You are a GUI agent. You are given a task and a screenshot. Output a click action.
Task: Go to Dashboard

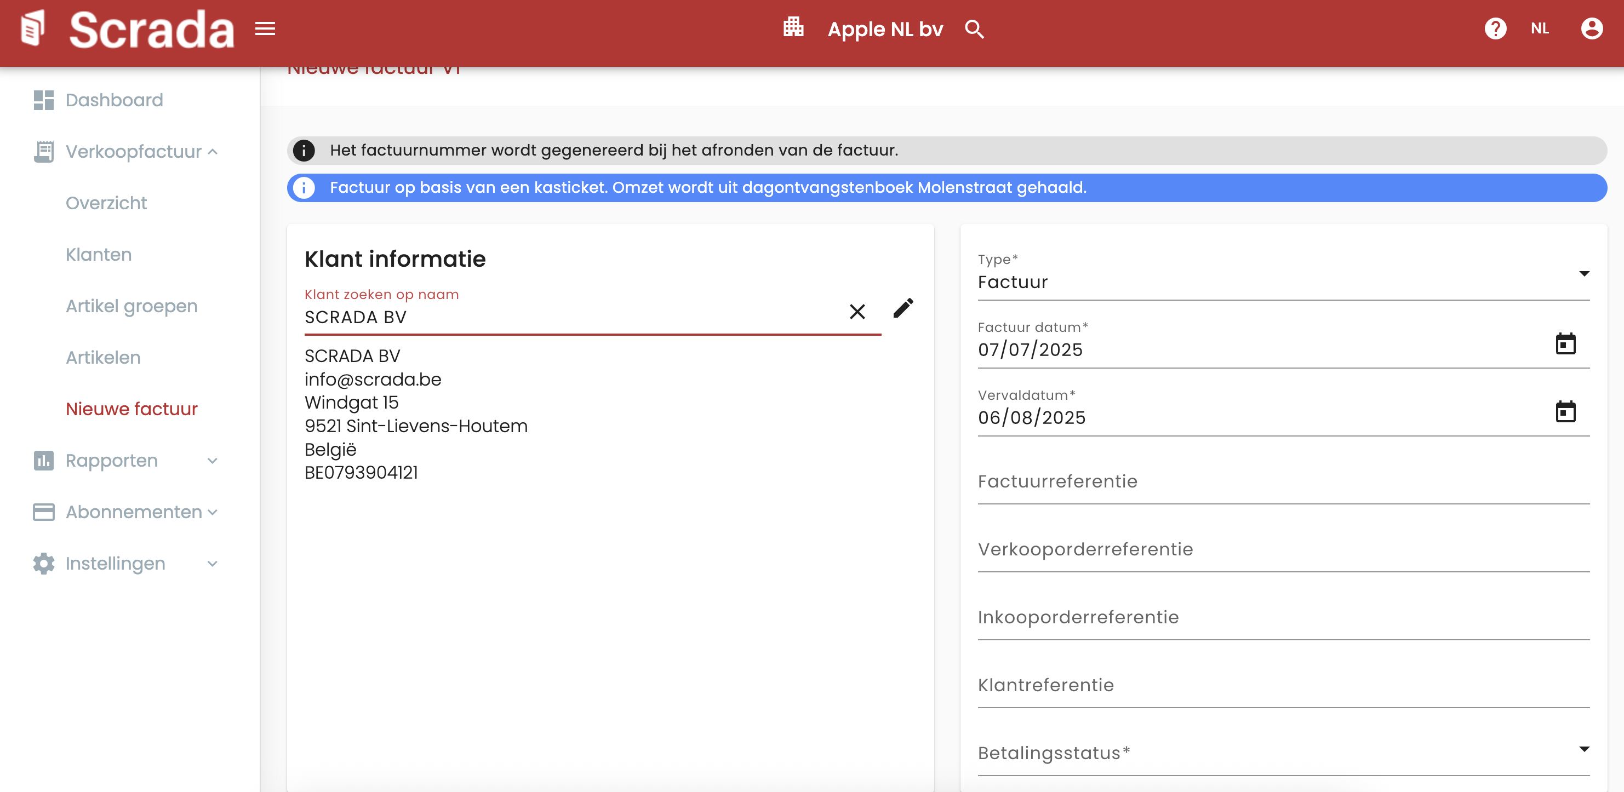[114, 100]
